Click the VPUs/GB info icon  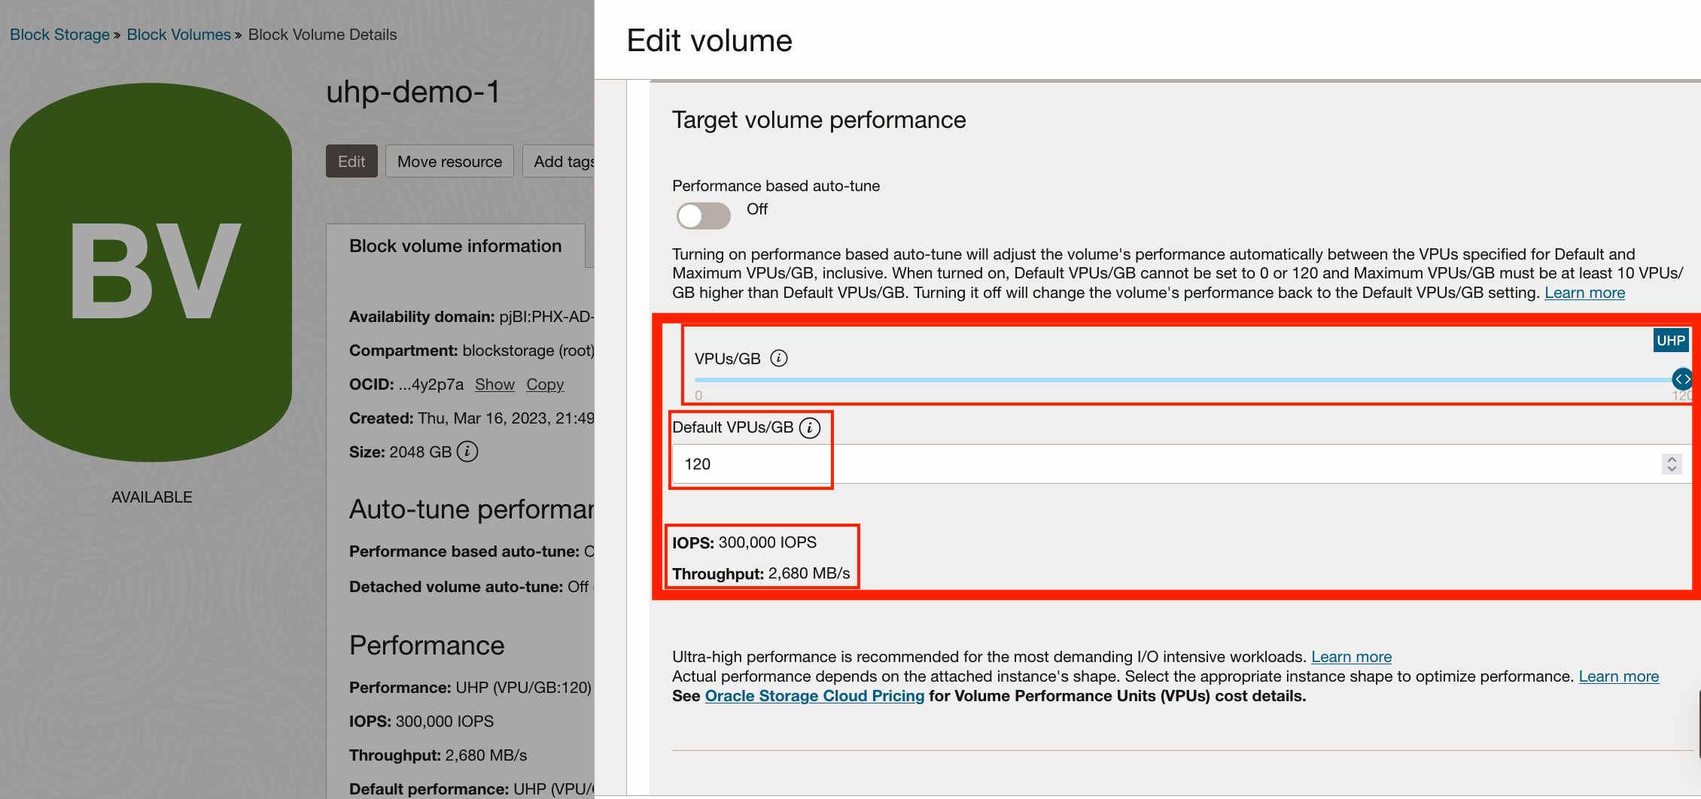[x=779, y=358]
